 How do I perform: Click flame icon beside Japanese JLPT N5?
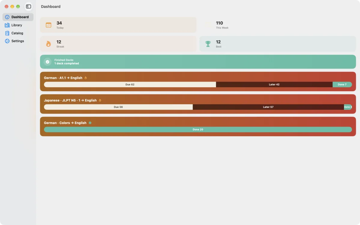pyautogui.click(x=100, y=100)
